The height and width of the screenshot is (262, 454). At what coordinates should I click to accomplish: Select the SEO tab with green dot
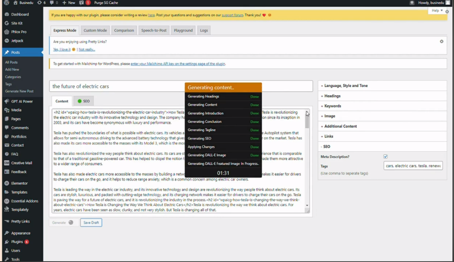click(84, 101)
